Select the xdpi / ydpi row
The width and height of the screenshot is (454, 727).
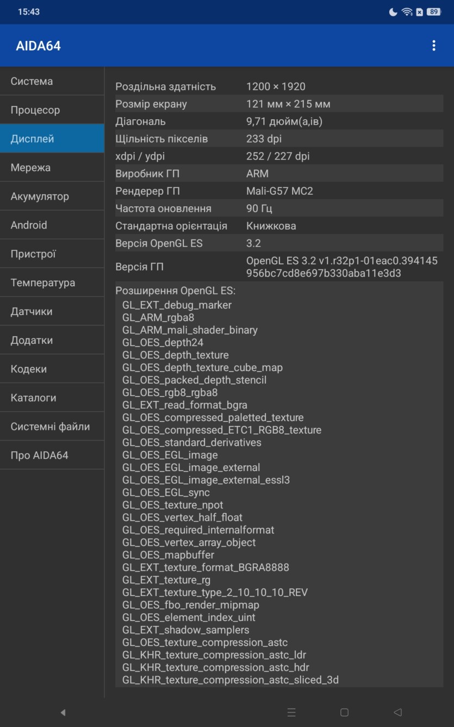tap(279, 156)
